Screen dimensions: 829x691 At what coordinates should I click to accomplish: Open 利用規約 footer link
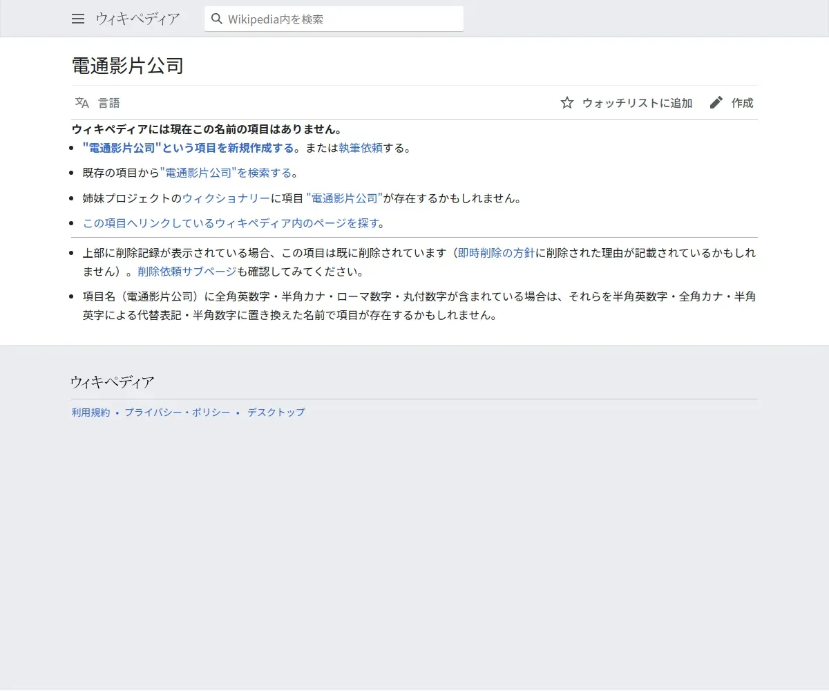(x=90, y=413)
